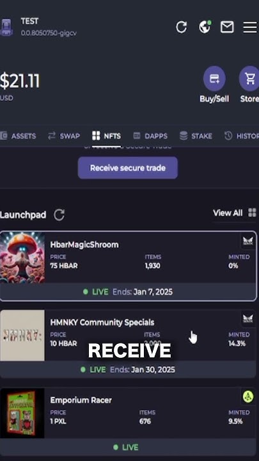Click the Buy/Sell card icon
The image size is (259, 461).
(x=214, y=79)
